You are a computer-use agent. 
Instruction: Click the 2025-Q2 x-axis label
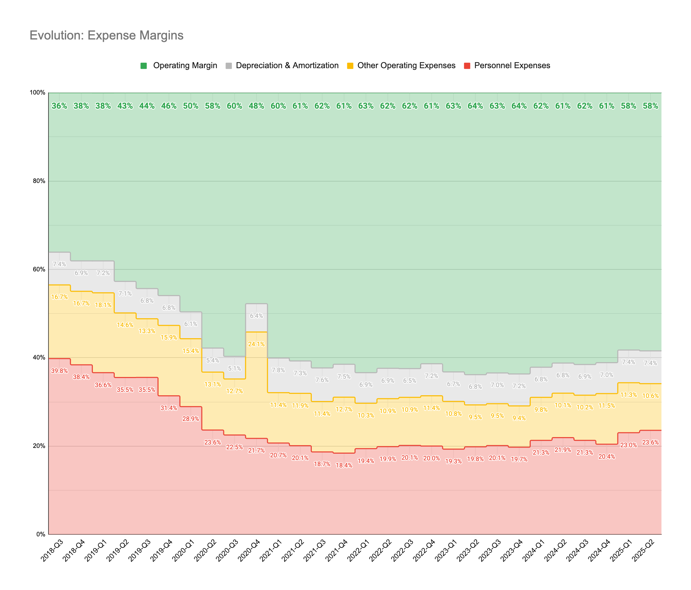(x=644, y=550)
